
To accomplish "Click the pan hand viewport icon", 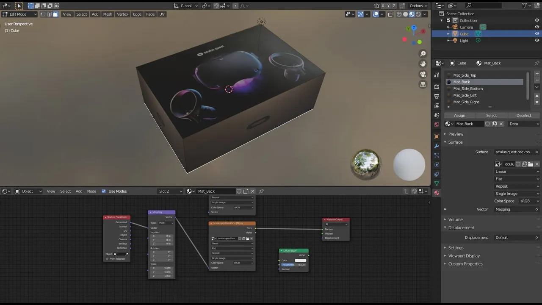I will point(423,64).
